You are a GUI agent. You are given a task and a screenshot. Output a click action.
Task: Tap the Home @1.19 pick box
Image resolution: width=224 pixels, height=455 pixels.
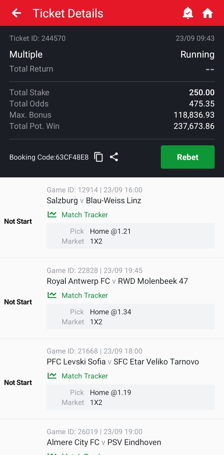click(130, 397)
